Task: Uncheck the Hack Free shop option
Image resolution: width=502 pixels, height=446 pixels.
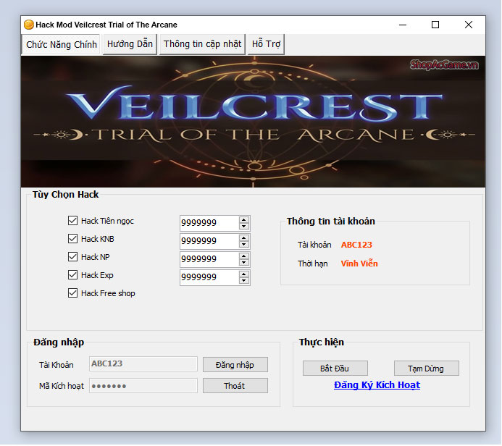Action: pos(72,293)
